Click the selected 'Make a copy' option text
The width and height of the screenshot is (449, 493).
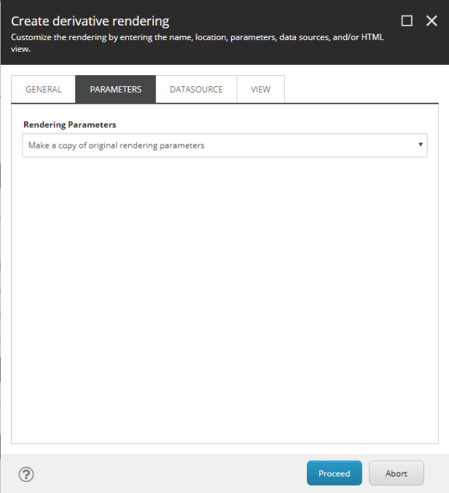117,145
